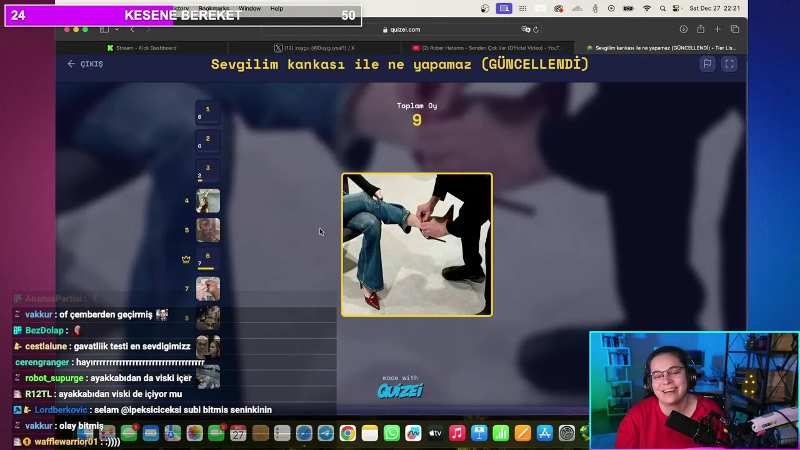Open Music app from dock

coord(457,433)
